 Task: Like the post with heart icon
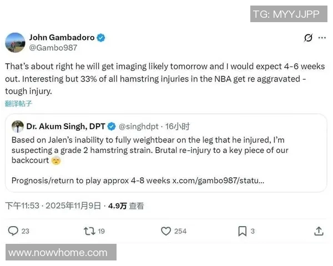(x=165, y=231)
